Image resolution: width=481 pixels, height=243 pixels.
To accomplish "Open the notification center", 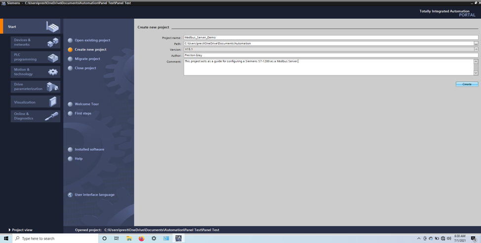I will click(474, 239).
